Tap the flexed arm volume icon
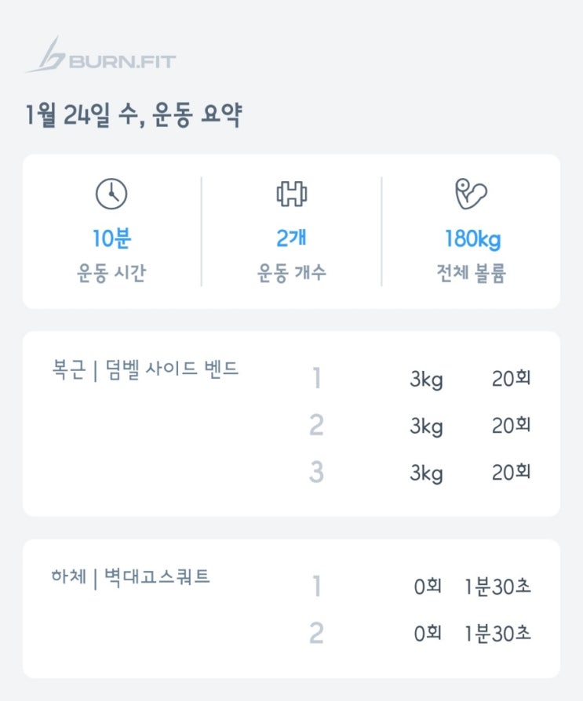583x701 pixels. pos(471,194)
